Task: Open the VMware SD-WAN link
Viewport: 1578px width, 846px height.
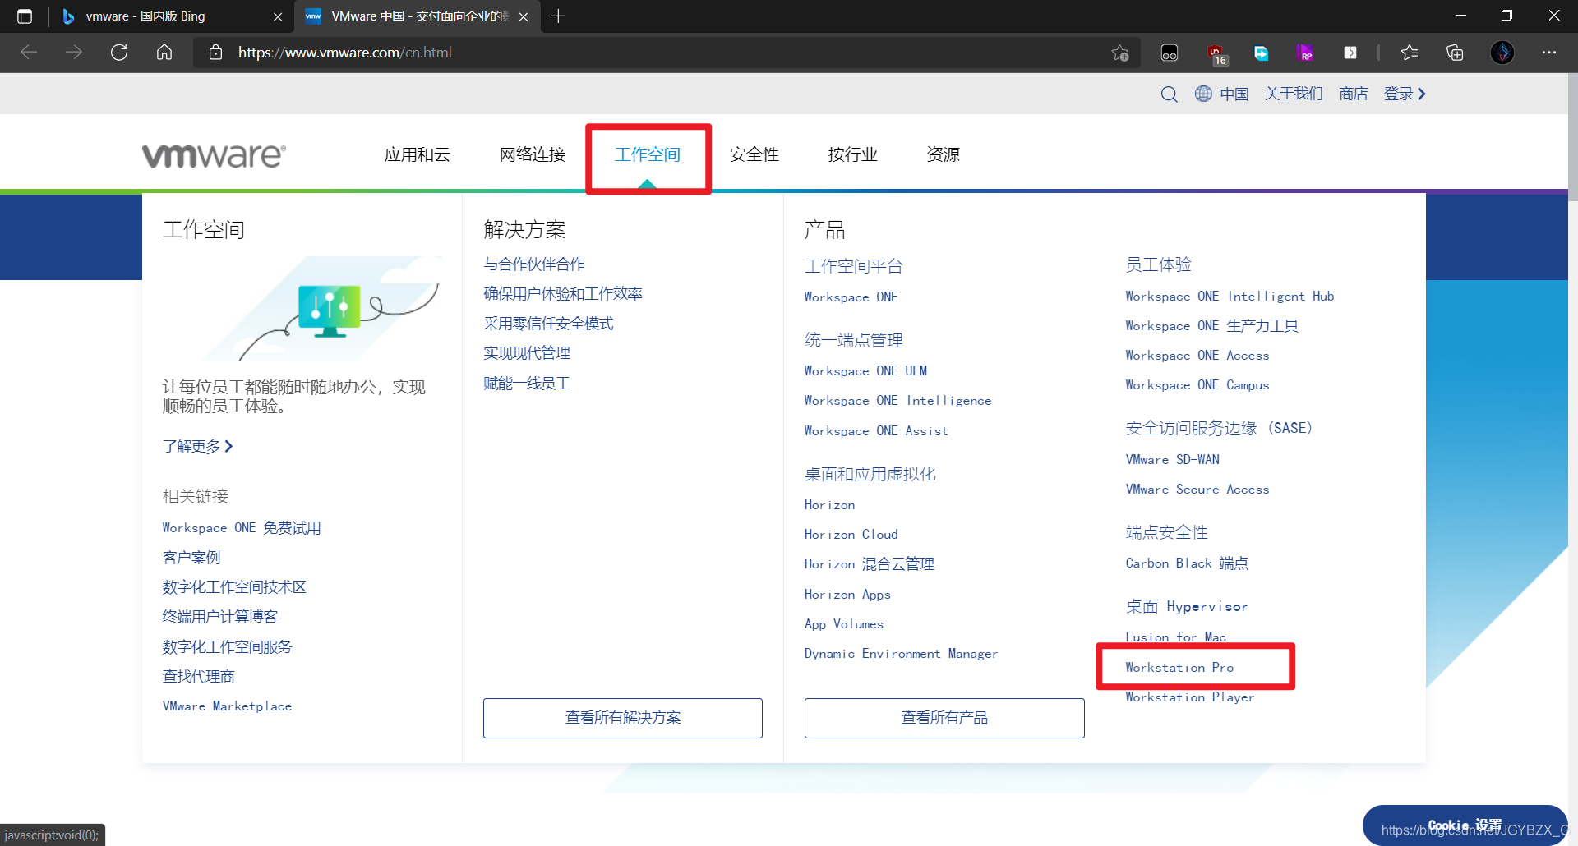Action: (1172, 459)
